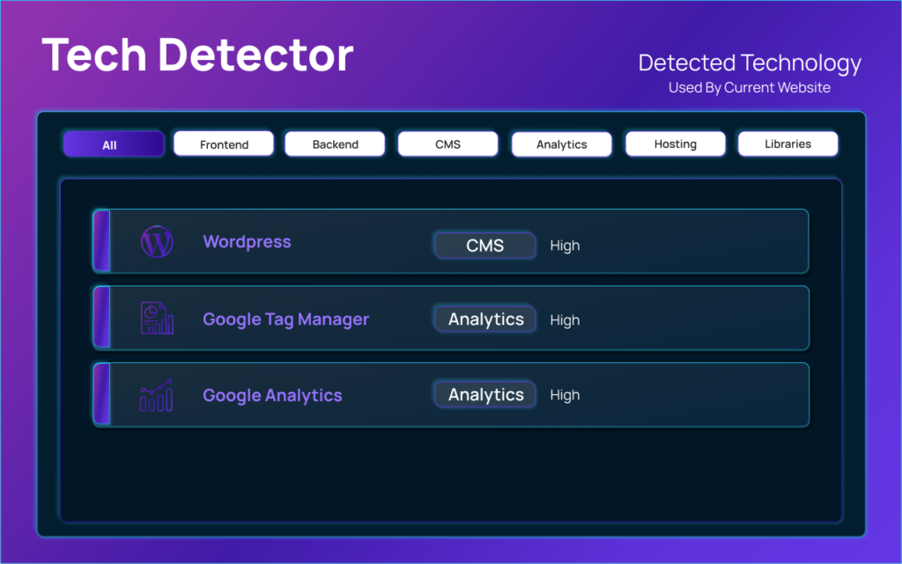902x564 pixels.
Task: Click the Google Tag Manager report icon
Action: (157, 319)
